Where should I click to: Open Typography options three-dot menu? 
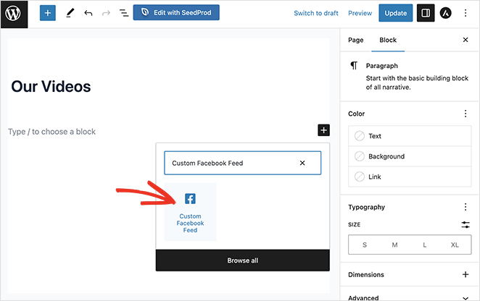pyautogui.click(x=465, y=207)
